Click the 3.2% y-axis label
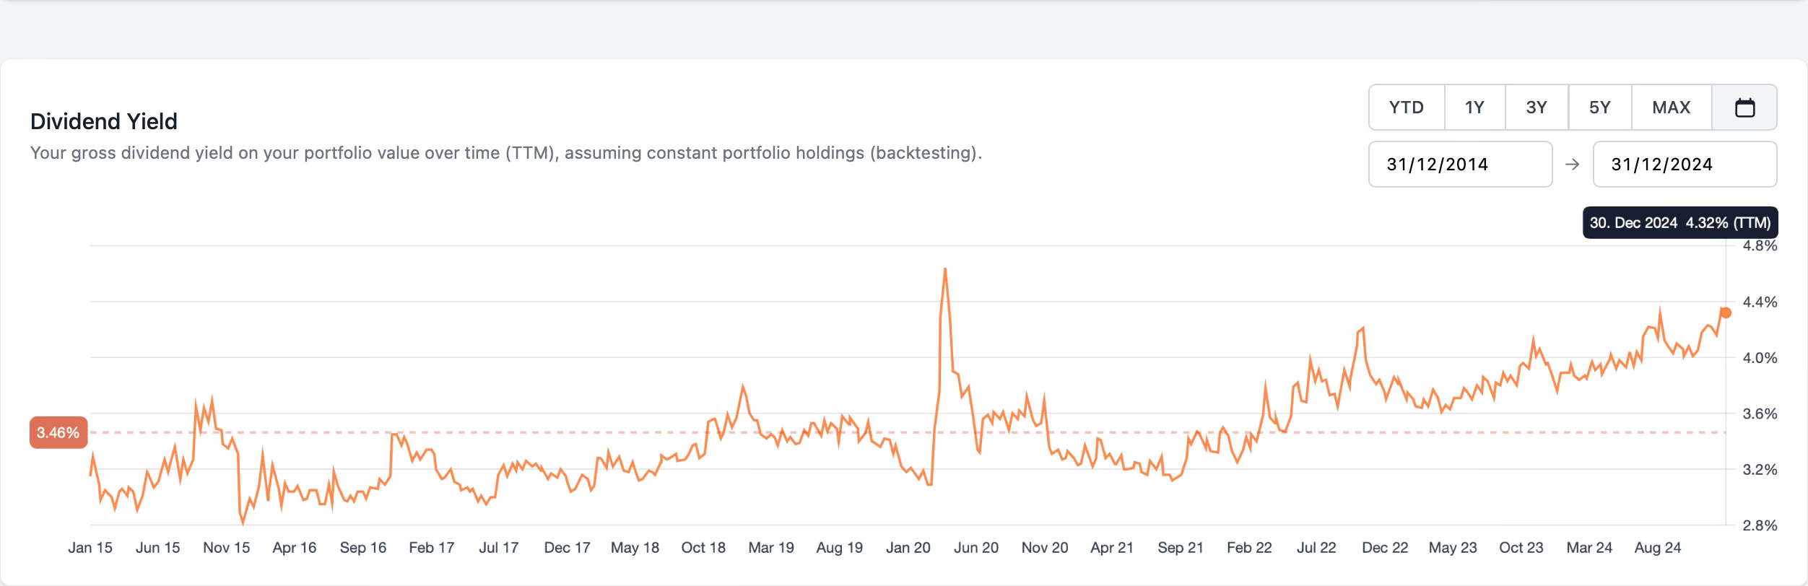 click(x=1760, y=470)
